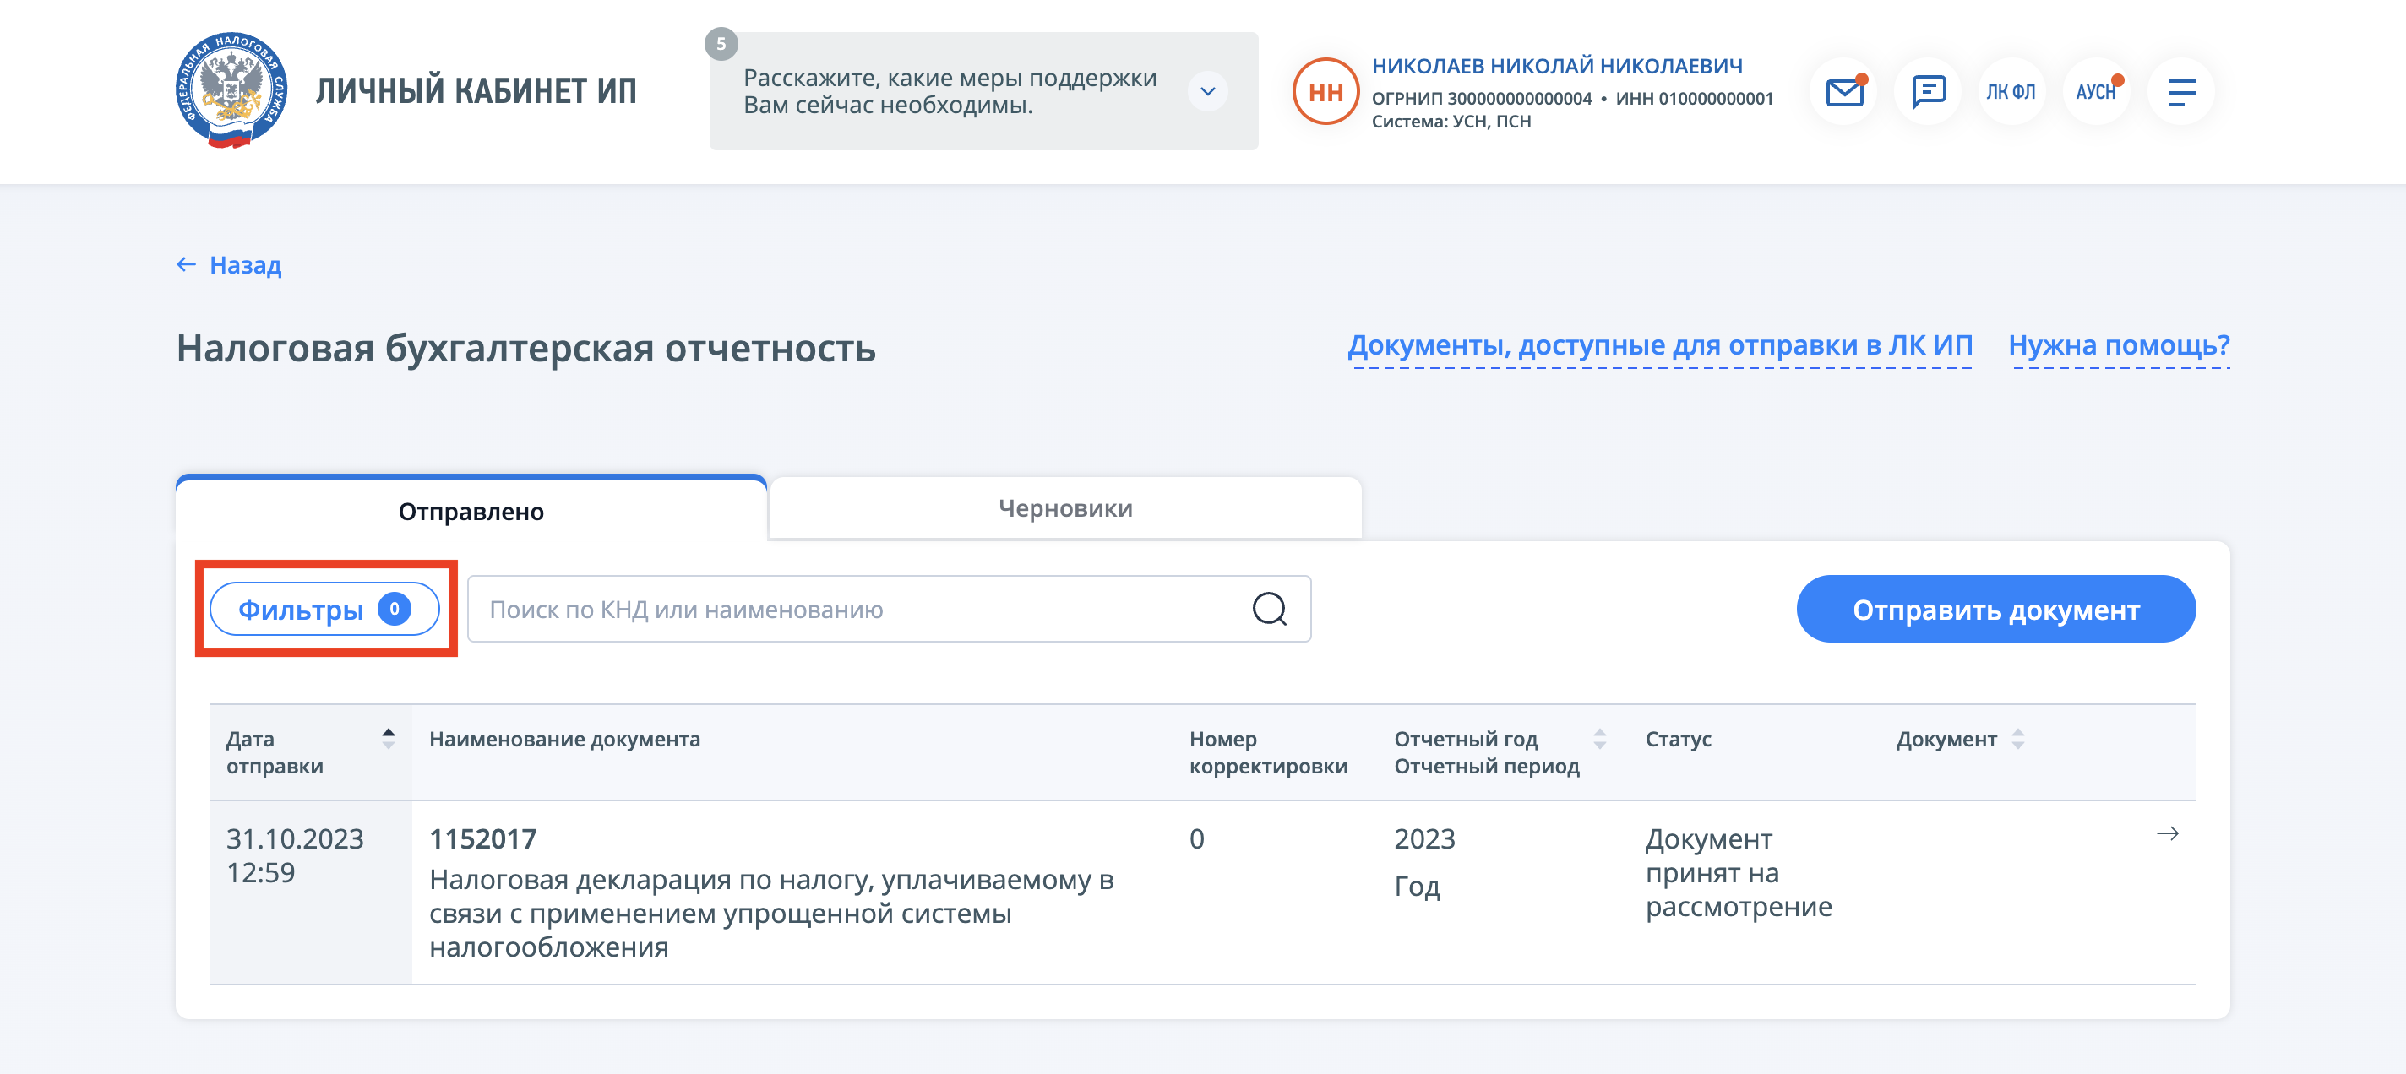
Task: Open document row arrow icon
Action: point(2167,833)
